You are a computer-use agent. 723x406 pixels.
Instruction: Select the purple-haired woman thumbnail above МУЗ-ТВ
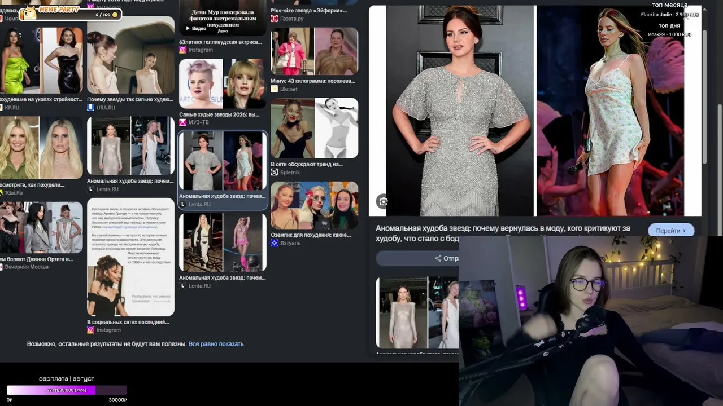[223, 83]
